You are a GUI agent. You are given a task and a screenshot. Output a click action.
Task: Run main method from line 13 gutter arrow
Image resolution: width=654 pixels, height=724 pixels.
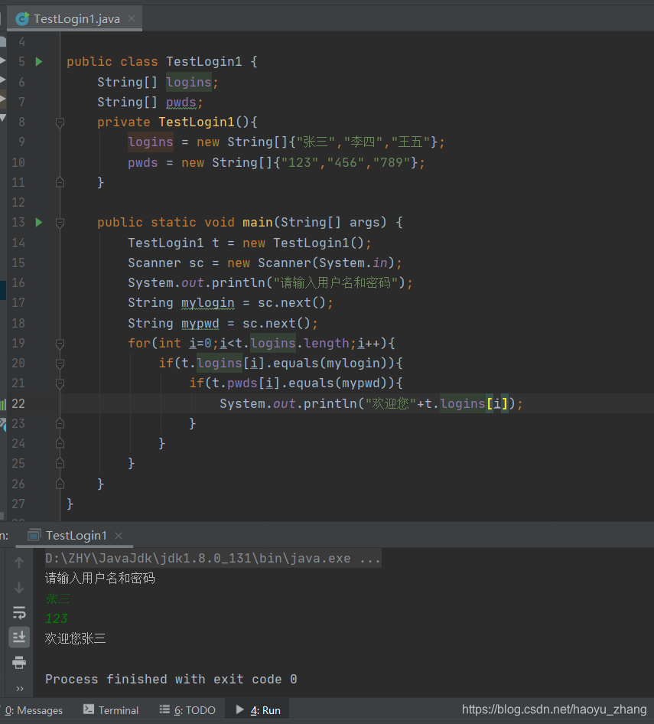tap(39, 223)
